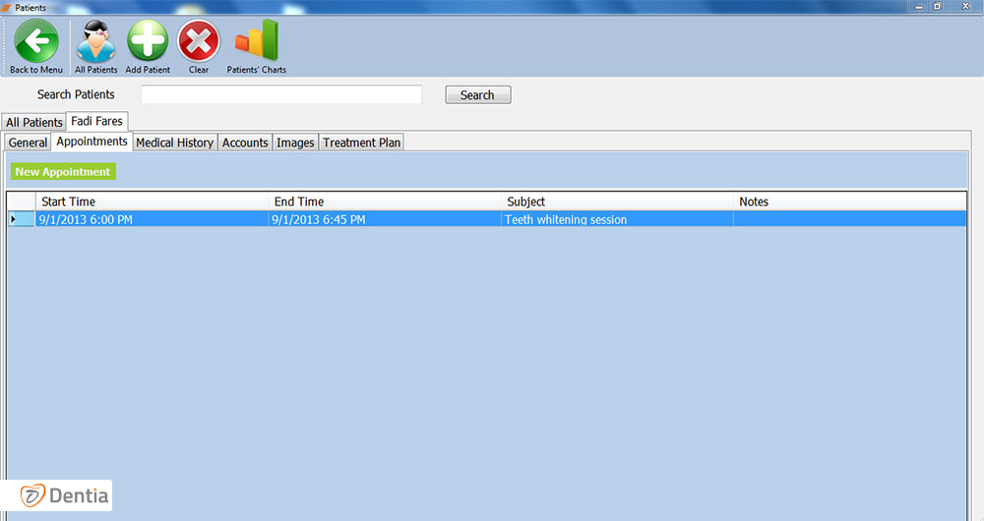Screen dimensions: 984x521
Task: Click the Notes column header
Action: [849, 202]
